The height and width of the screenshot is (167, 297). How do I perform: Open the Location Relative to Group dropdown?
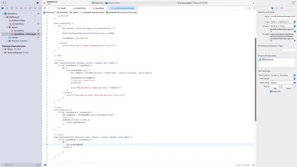tap(283, 26)
